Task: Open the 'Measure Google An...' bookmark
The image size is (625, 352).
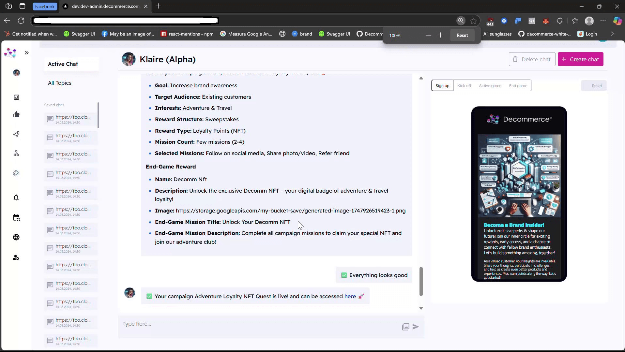Action: [246, 34]
